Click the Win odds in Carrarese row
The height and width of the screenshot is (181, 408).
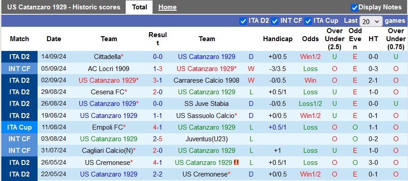(310, 80)
